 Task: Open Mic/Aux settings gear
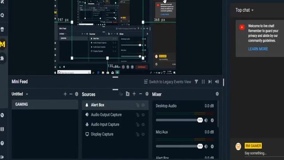(x=212, y=146)
